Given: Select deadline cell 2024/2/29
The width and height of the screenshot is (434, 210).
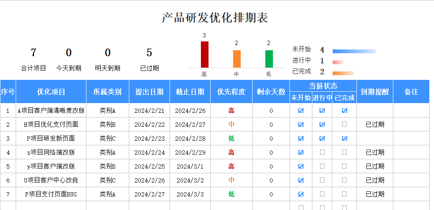Looking at the screenshot, I should 190,153.
